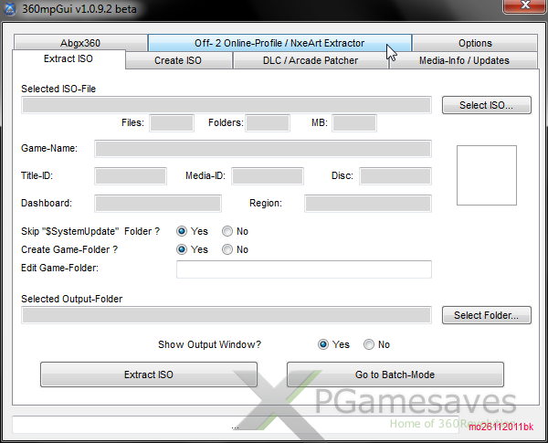Viewport: 548px width, 443px height.
Task: Open Media-Info / Updates tab
Action: coord(464,60)
